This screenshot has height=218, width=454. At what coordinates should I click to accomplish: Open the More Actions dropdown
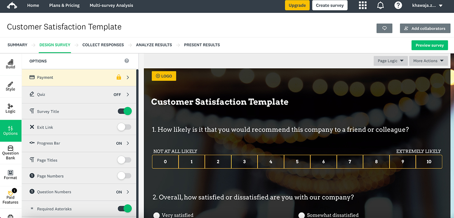click(x=428, y=60)
